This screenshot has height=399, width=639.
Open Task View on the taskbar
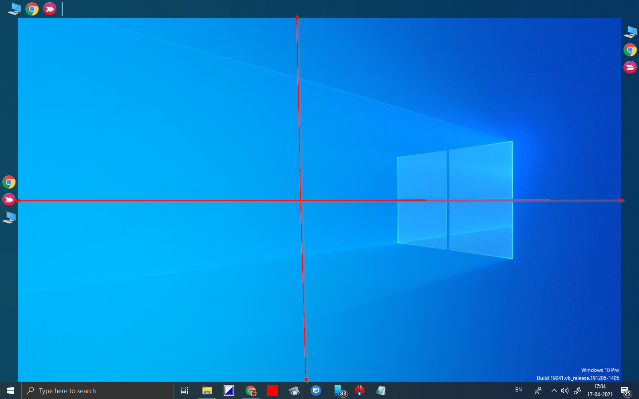(x=185, y=391)
